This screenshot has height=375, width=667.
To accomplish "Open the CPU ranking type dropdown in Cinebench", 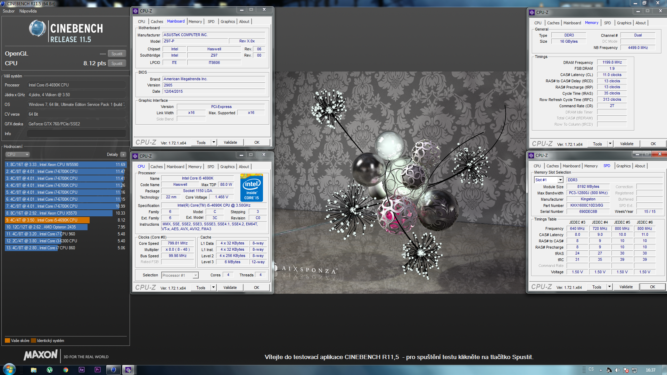I will tap(17, 155).
